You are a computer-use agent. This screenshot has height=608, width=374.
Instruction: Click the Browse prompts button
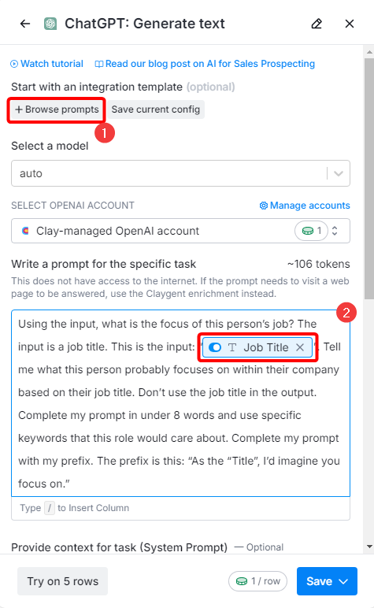pyautogui.click(x=57, y=109)
